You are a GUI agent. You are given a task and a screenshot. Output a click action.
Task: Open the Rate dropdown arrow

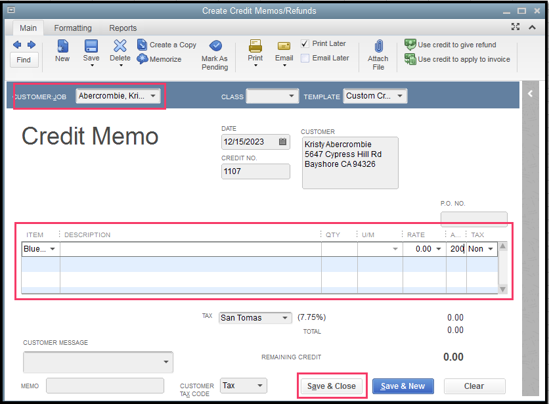point(439,249)
